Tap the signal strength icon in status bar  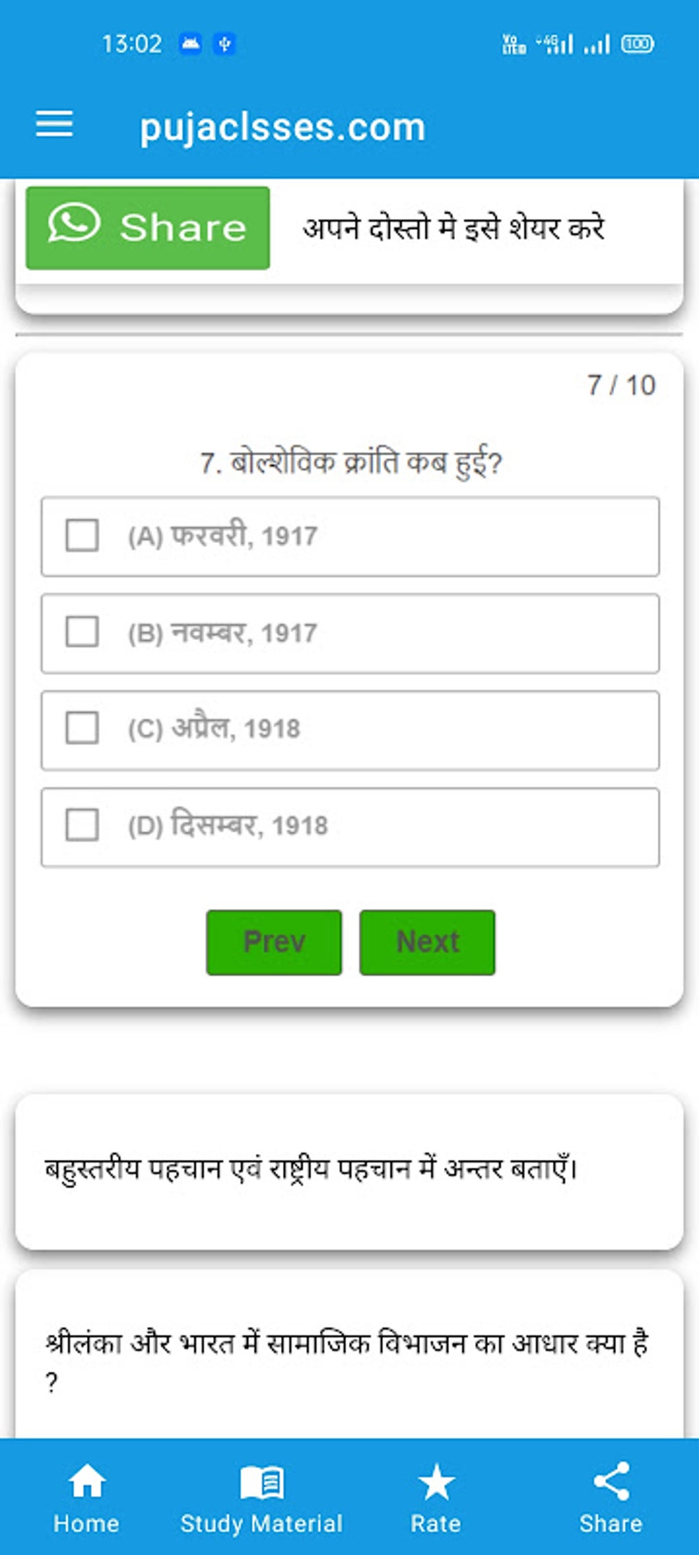point(597,45)
